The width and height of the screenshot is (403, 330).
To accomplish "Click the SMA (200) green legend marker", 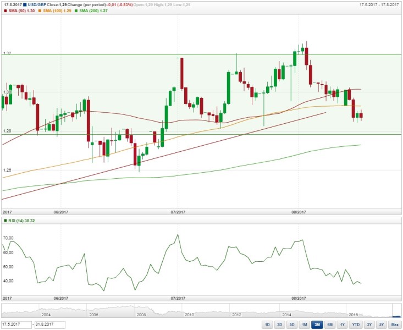I will tap(75, 11).
